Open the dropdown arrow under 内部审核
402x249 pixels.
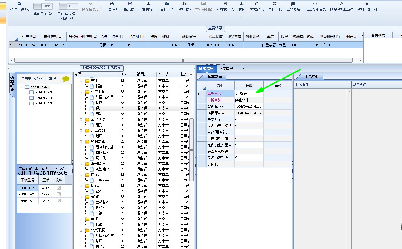tap(112, 18)
